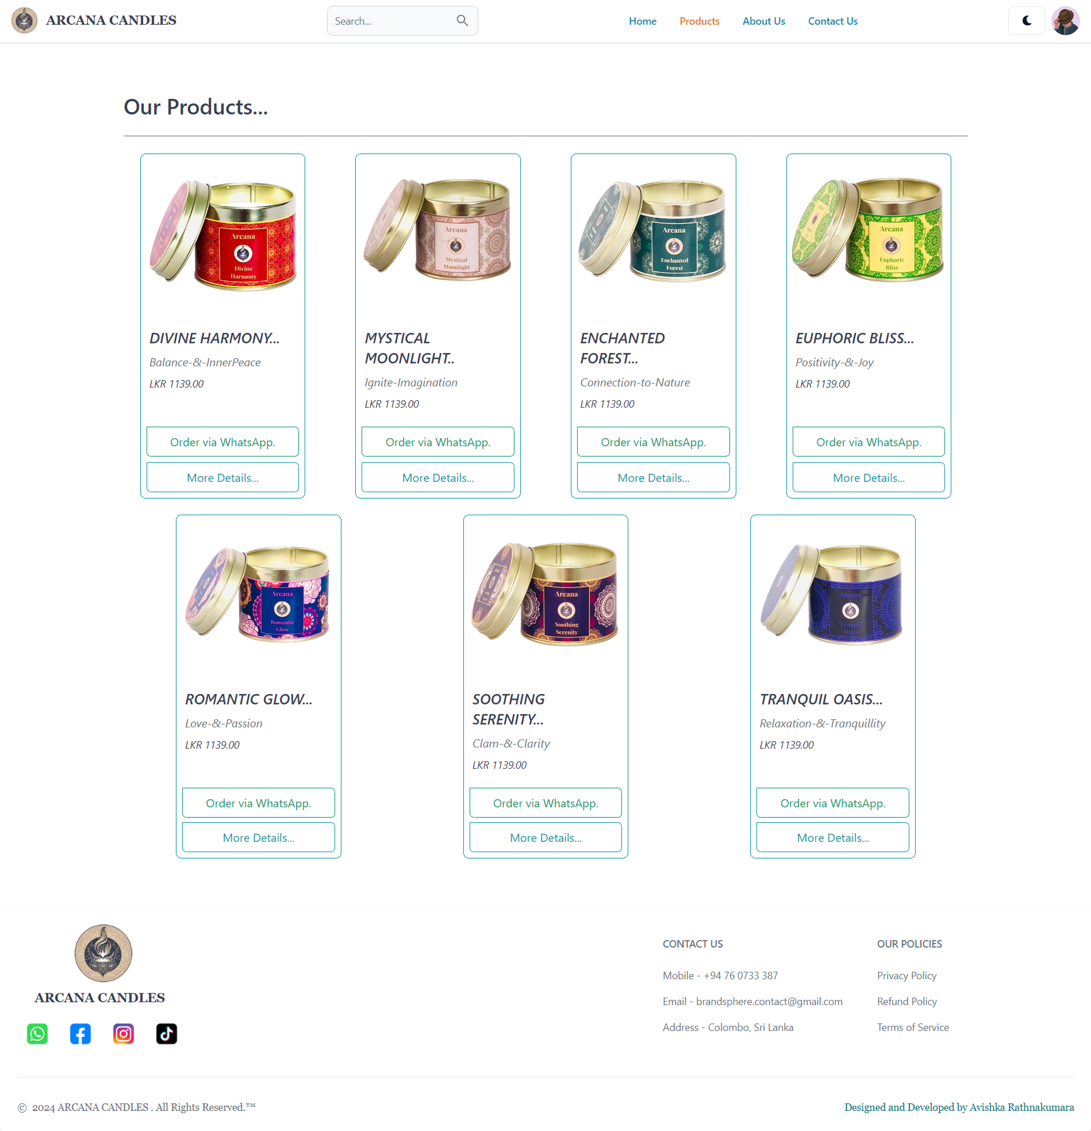Toggle dark mode with the moon icon

[1027, 21]
